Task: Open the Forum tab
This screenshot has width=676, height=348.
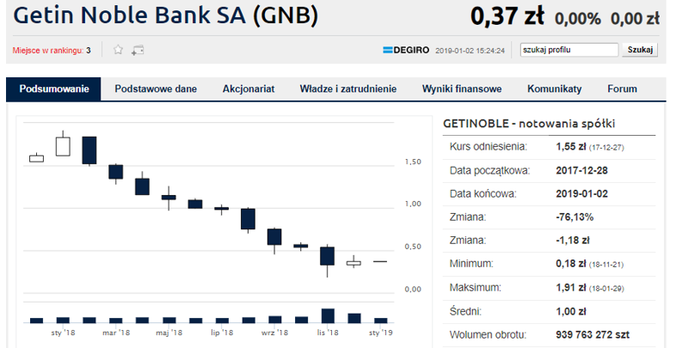Action: 622,89
